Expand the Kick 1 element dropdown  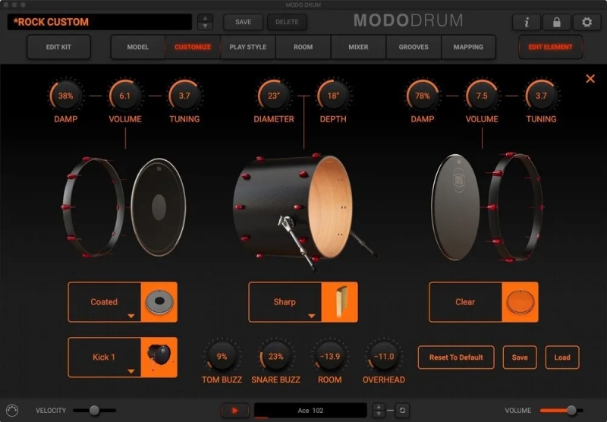105,357
